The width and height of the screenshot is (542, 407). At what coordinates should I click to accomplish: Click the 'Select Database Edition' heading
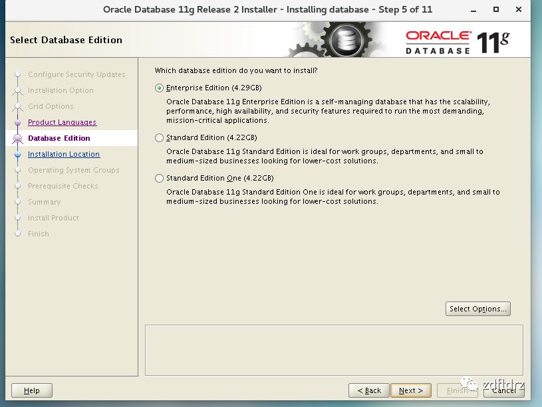tap(66, 40)
